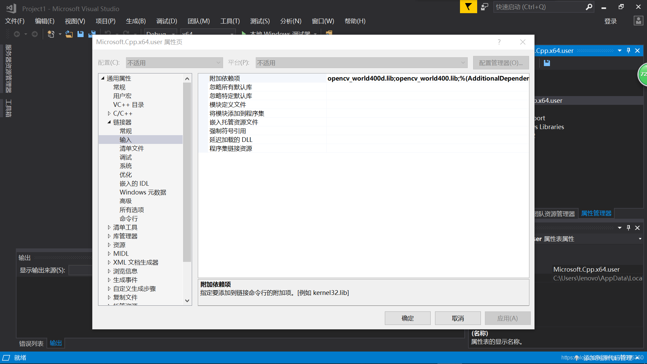Close the Property Manager panel
Image resolution: width=647 pixels, height=364 pixels.
pyautogui.click(x=638, y=51)
